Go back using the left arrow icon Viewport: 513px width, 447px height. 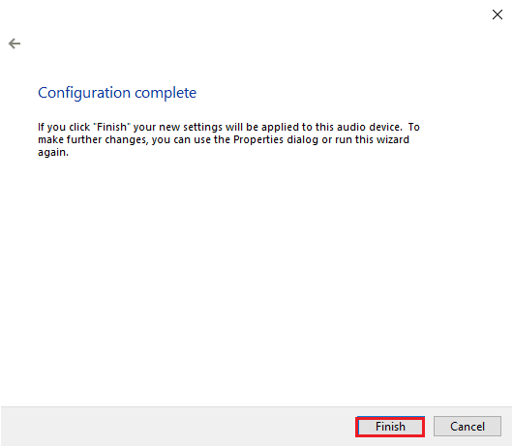pos(15,44)
